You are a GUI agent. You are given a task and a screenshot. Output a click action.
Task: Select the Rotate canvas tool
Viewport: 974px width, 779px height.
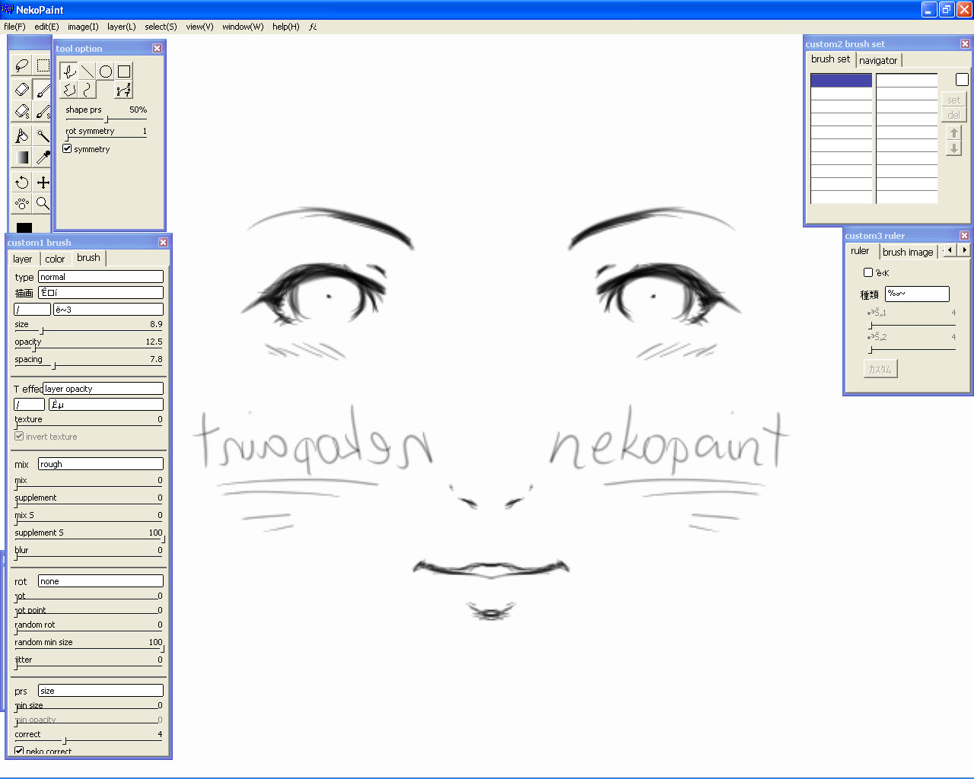tap(22, 182)
